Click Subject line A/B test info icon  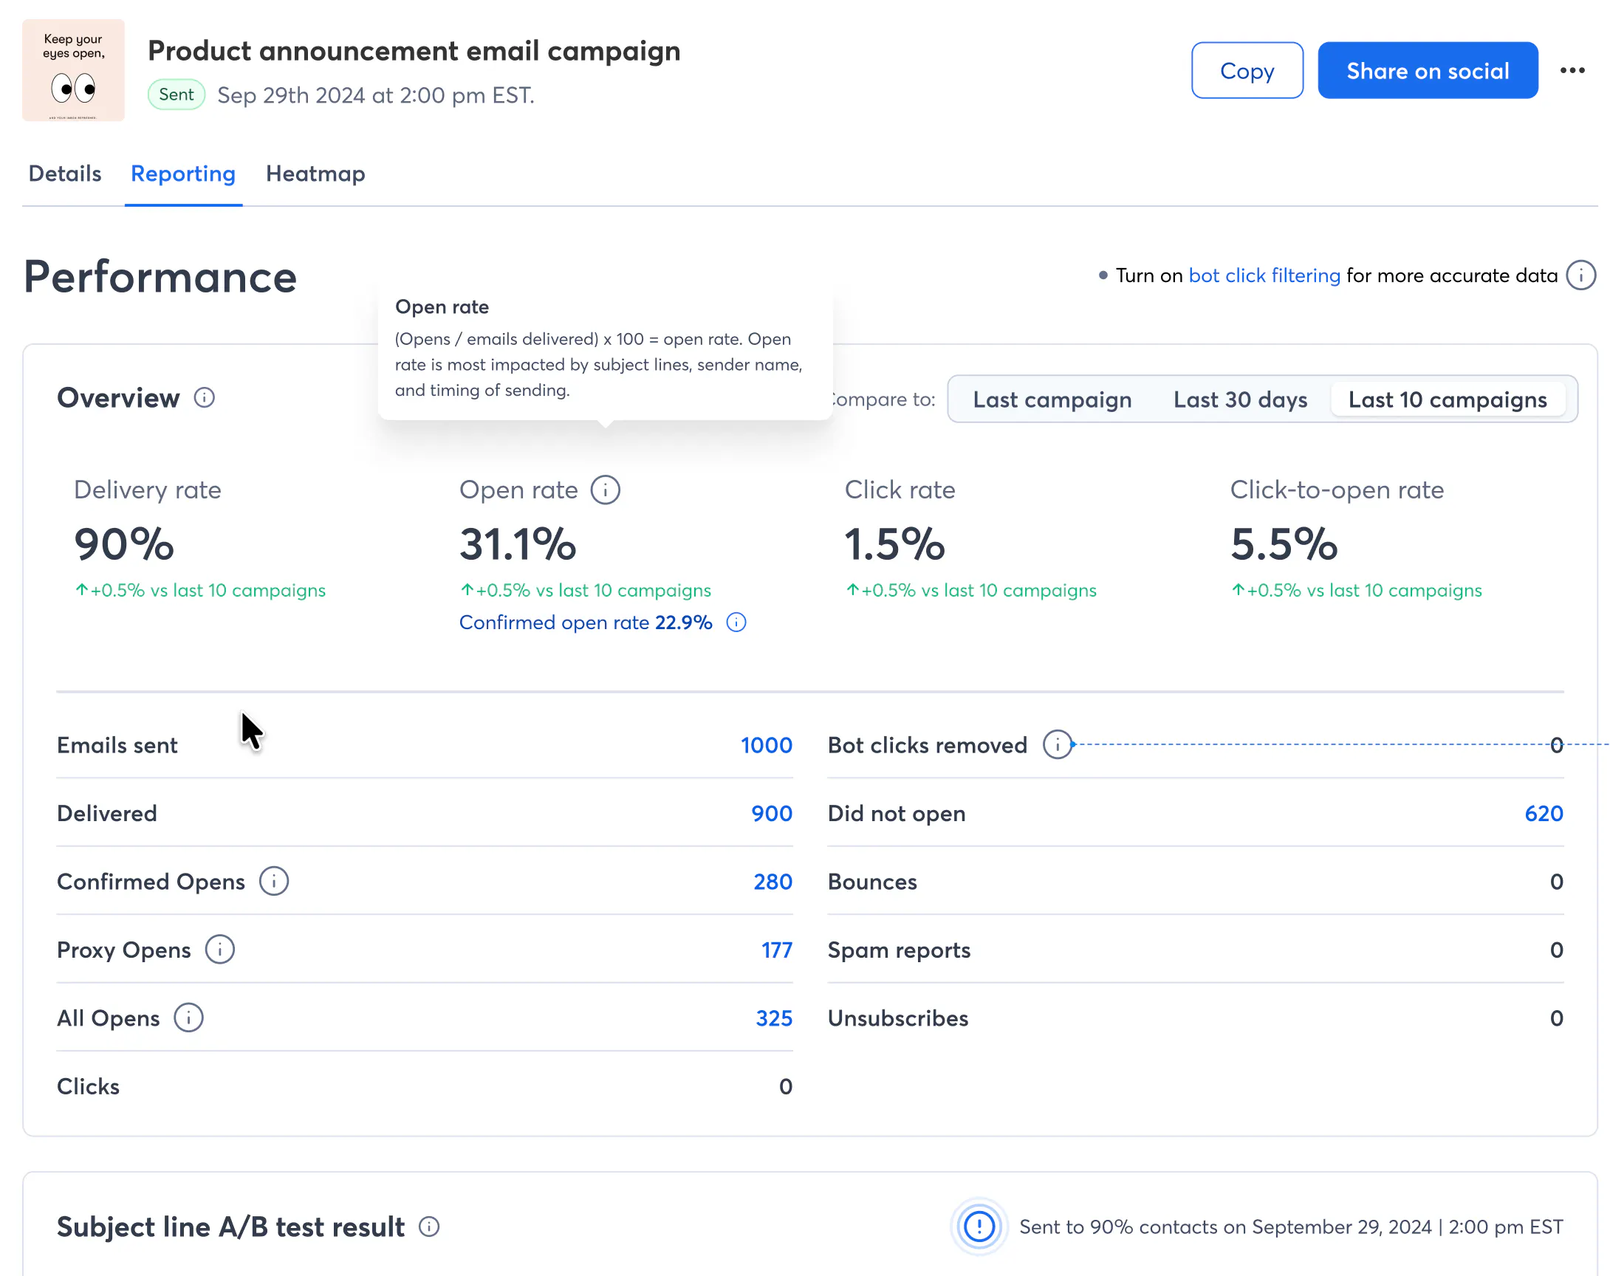(x=428, y=1227)
